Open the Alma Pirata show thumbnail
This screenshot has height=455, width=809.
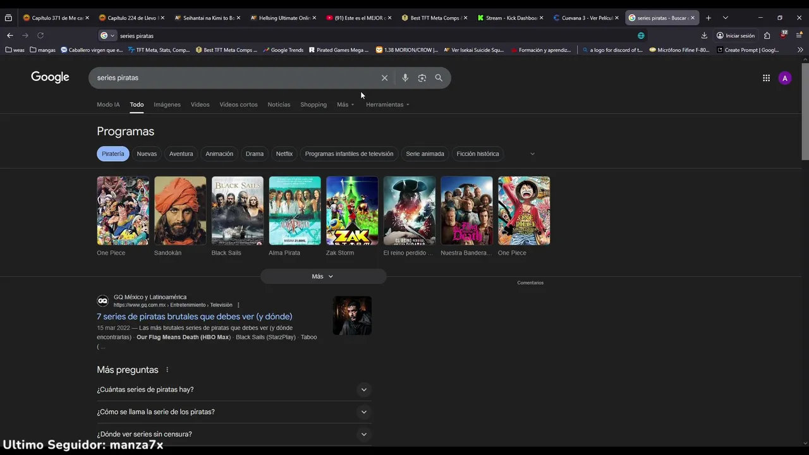tap(295, 210)
